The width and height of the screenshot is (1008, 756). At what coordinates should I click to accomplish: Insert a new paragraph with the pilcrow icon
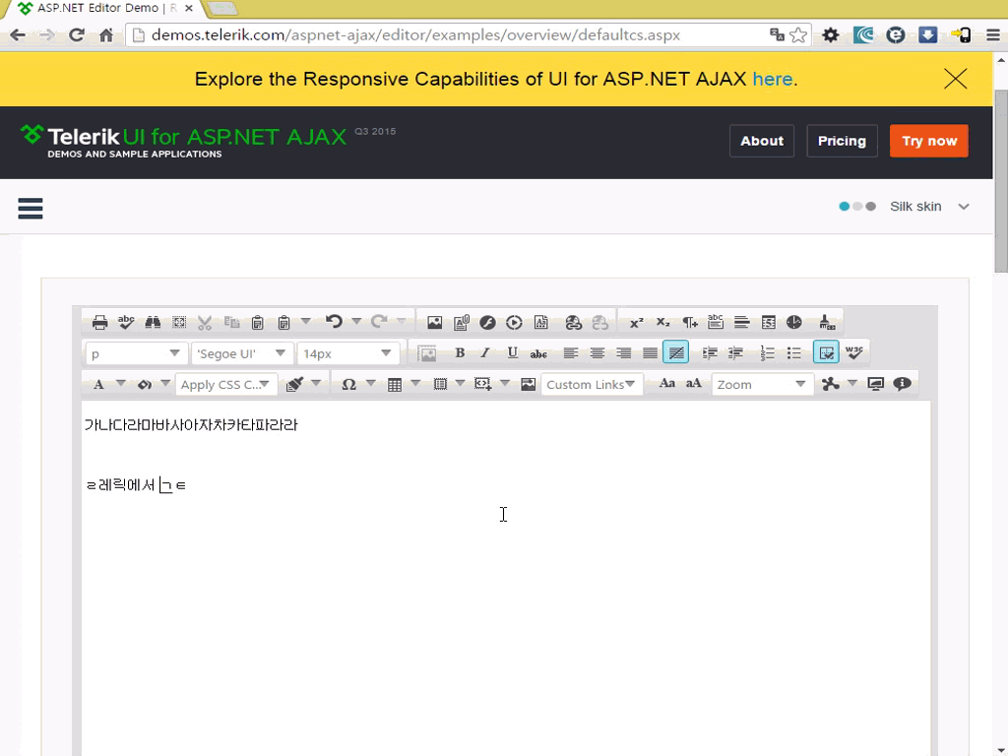pos(690,322)
